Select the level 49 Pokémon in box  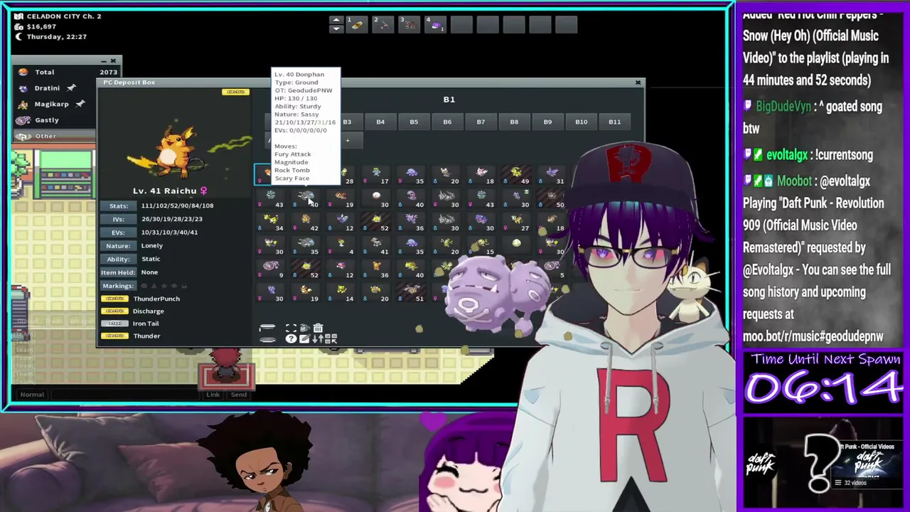[x=518, y=176]
